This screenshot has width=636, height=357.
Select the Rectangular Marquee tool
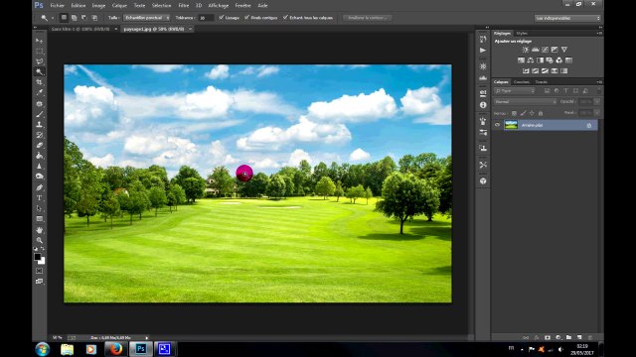40,51
